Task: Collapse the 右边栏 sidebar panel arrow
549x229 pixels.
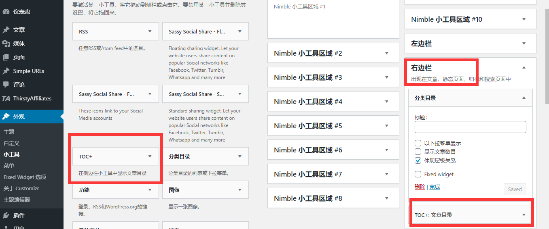Action: pos(524,68)
